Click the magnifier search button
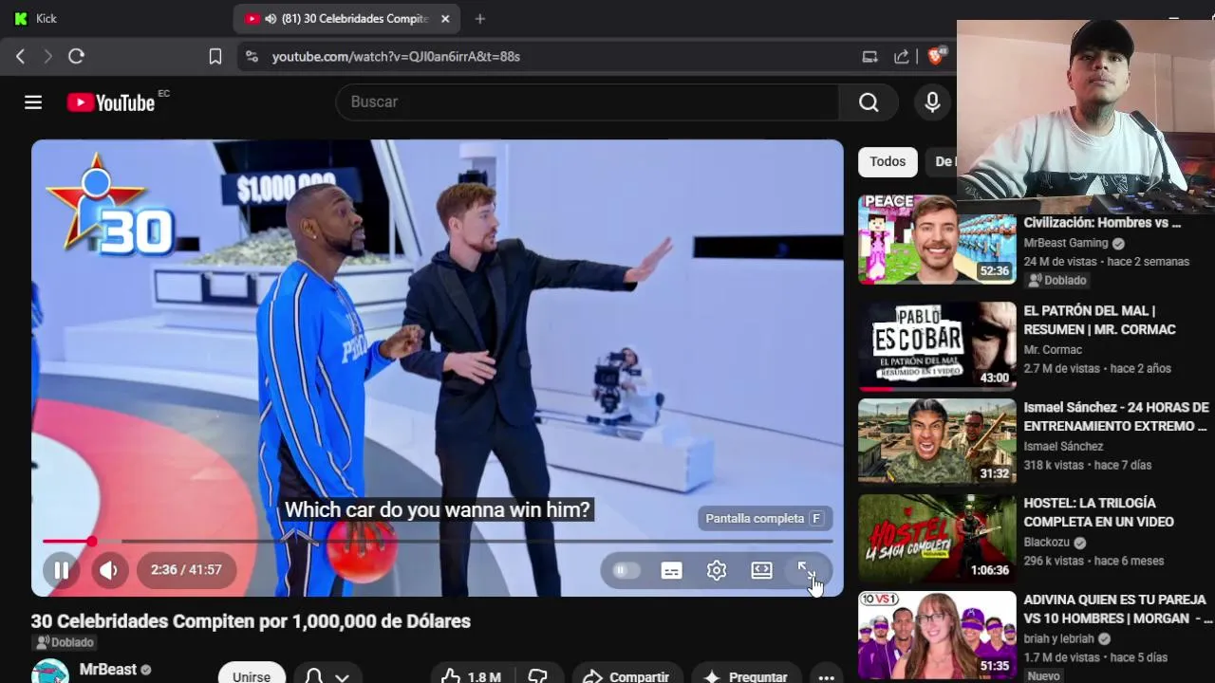 [869, 102]
